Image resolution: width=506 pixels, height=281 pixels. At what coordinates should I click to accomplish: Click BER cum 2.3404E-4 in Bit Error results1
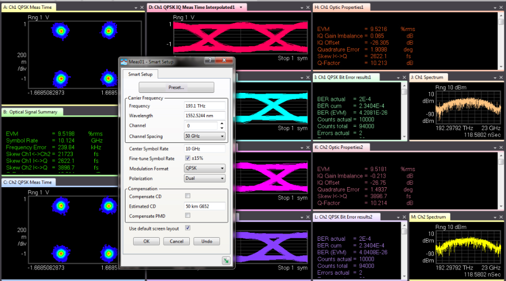pos(351,106)
